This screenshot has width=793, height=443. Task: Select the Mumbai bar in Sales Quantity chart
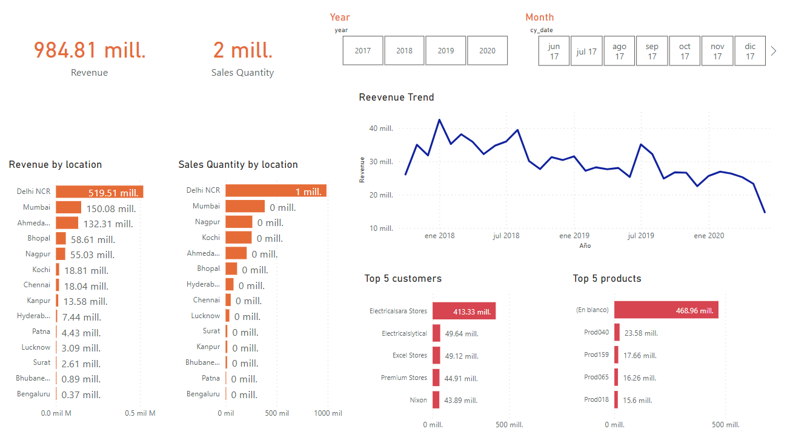pos(245,206)
